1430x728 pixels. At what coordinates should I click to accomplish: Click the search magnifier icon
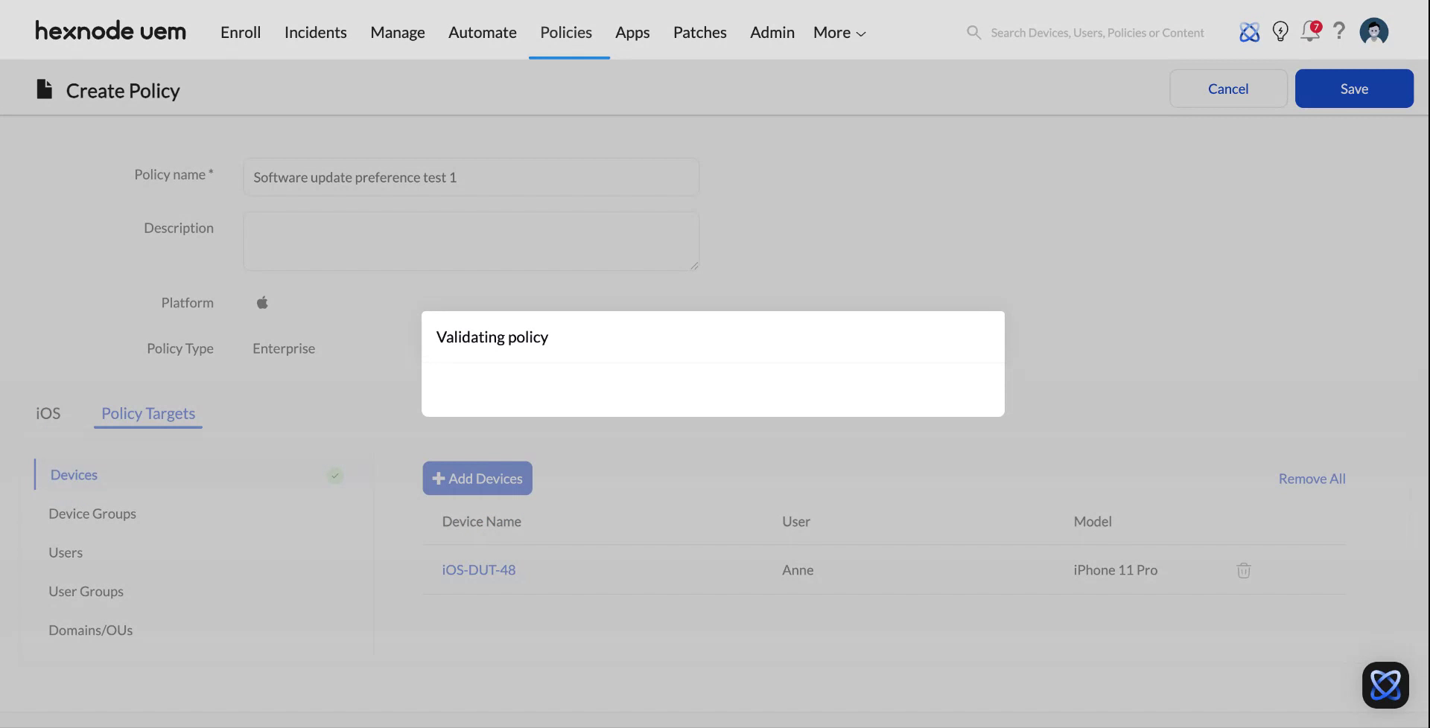(973, 32)
